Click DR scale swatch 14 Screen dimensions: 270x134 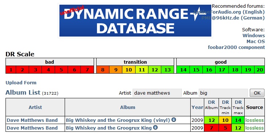click(183, 70)
